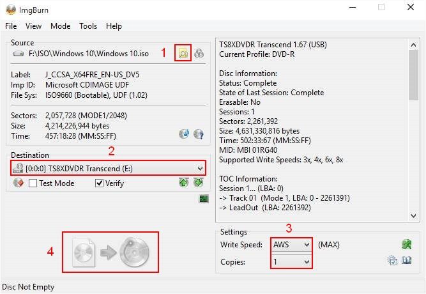Open the Create CUE File icon beside Browse
This screenshot has width=426, height=294.
(199, 53)
